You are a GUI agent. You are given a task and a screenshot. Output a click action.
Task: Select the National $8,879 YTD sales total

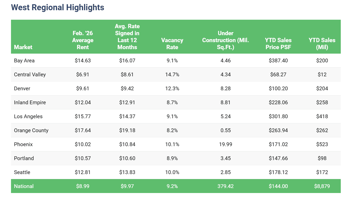pos(322,186)
